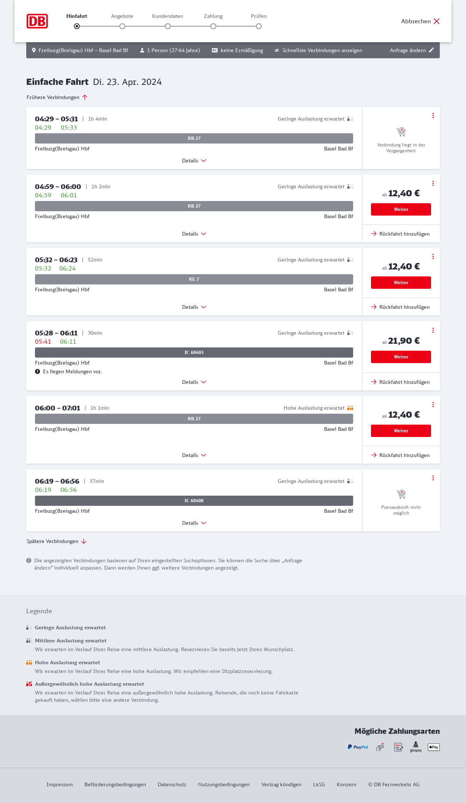This screenshot has height=803, width=466.
Task: Open the Datenschutz footer link
Action: pyautogui.click(x=172, y=784)
